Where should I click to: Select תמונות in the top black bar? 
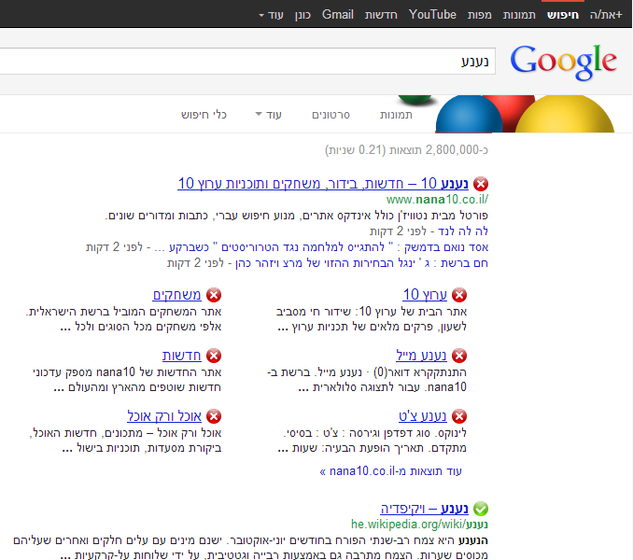click(519, 15)
